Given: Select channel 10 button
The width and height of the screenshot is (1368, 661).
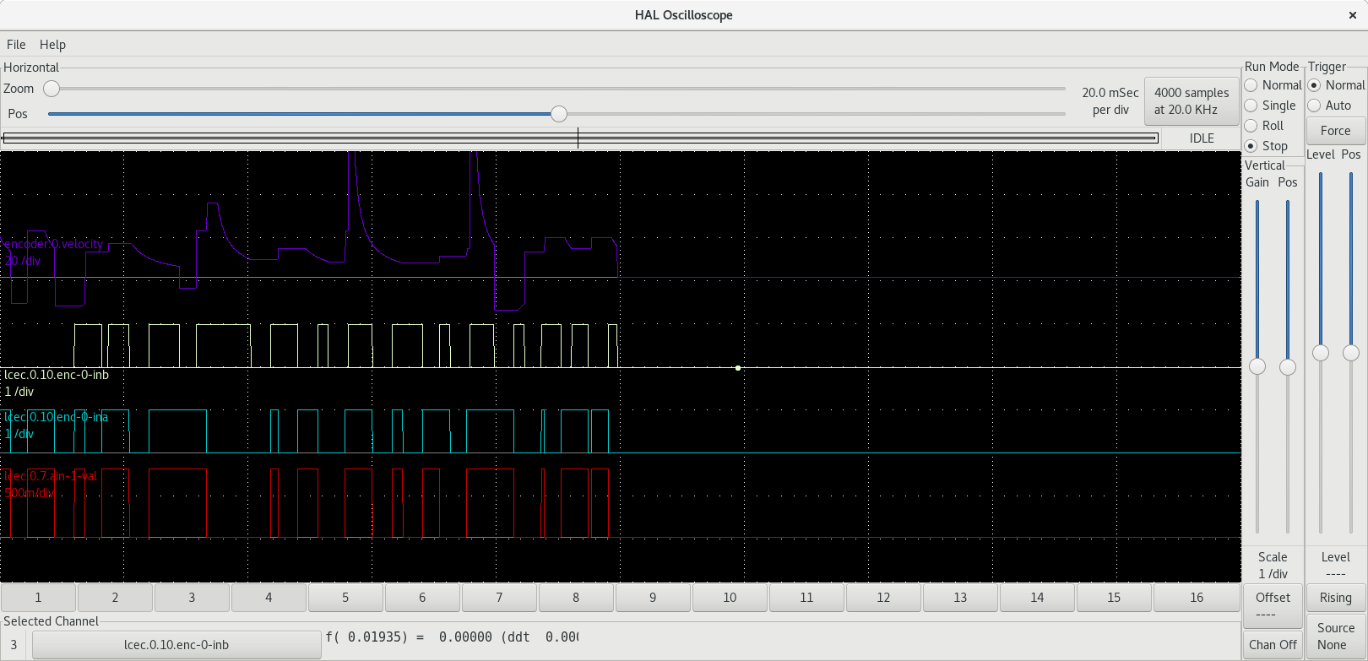Looking at the screenshot, I should coord(730,598).
